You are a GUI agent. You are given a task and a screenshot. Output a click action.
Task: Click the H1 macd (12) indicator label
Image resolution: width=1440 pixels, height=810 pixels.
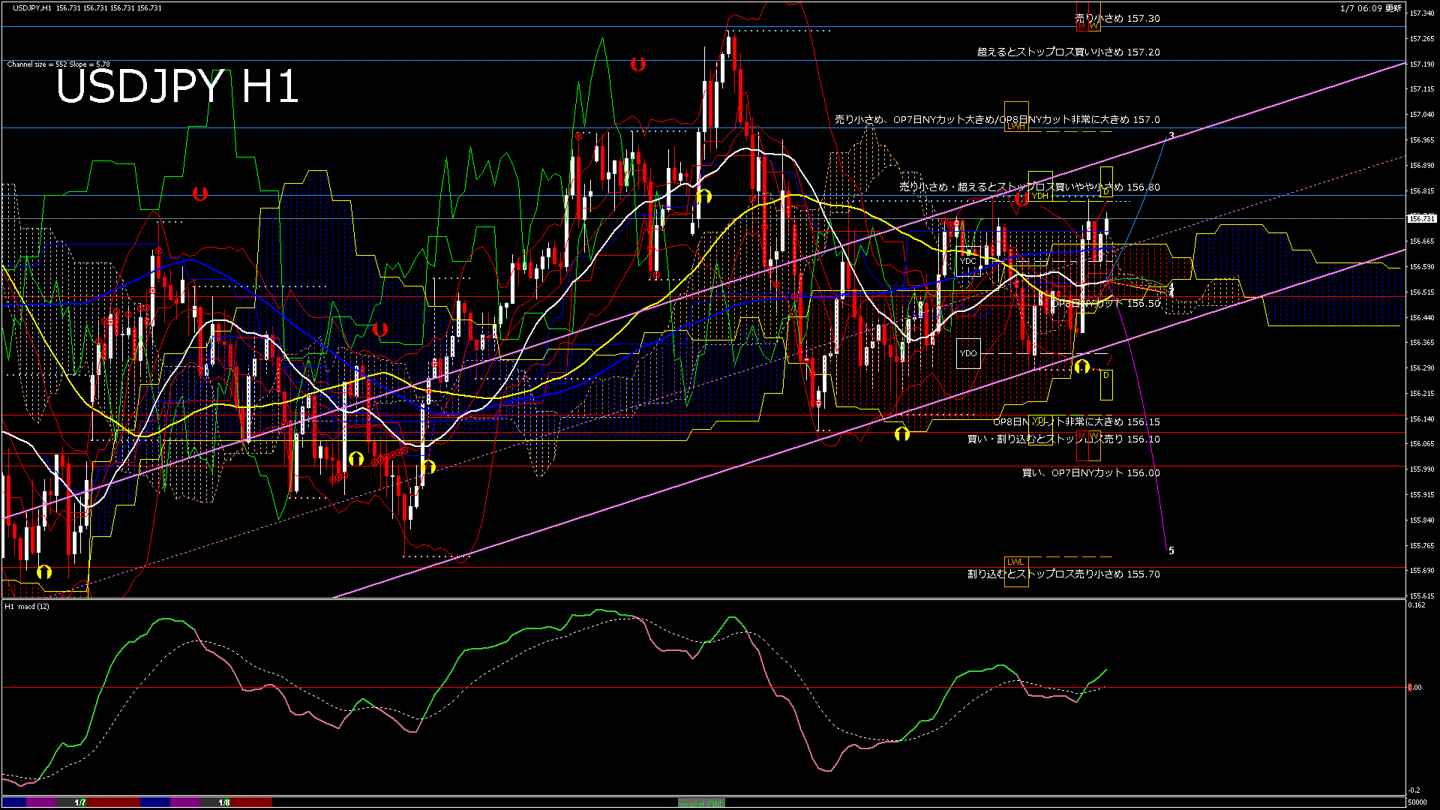[27, 606]
